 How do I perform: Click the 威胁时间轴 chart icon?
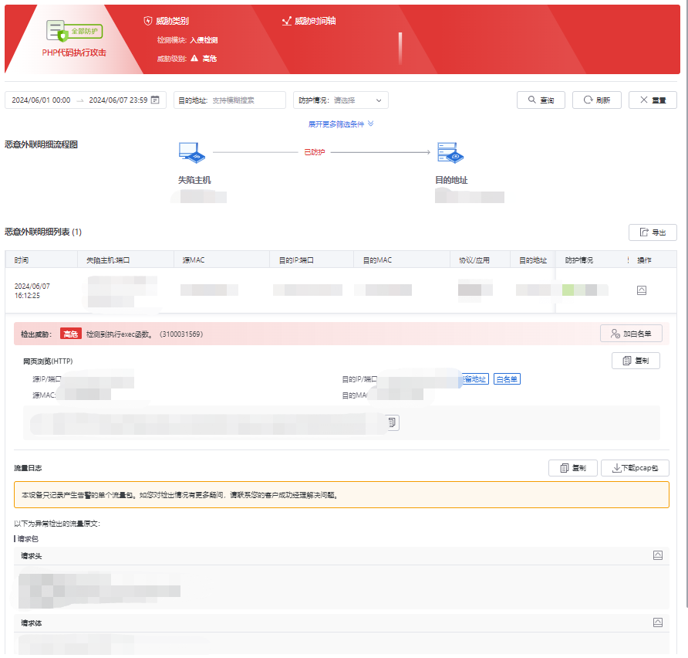tap(286, 21)
